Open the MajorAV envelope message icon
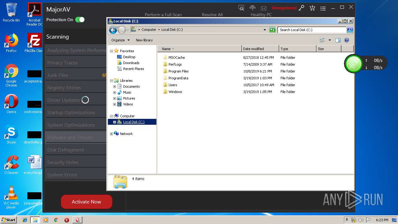 pyautogui.click(x=264, y=8)
